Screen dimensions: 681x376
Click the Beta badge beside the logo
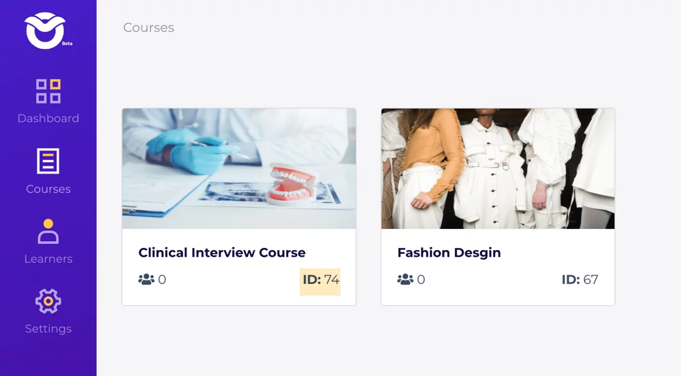point(67,44)
